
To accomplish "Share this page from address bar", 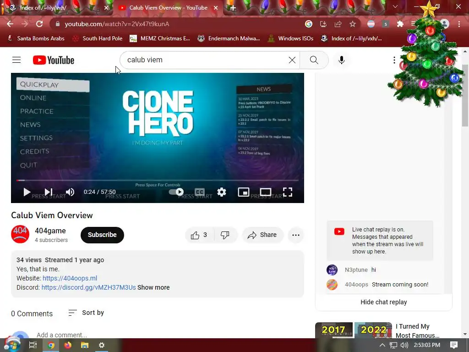I will pos(338,24).
